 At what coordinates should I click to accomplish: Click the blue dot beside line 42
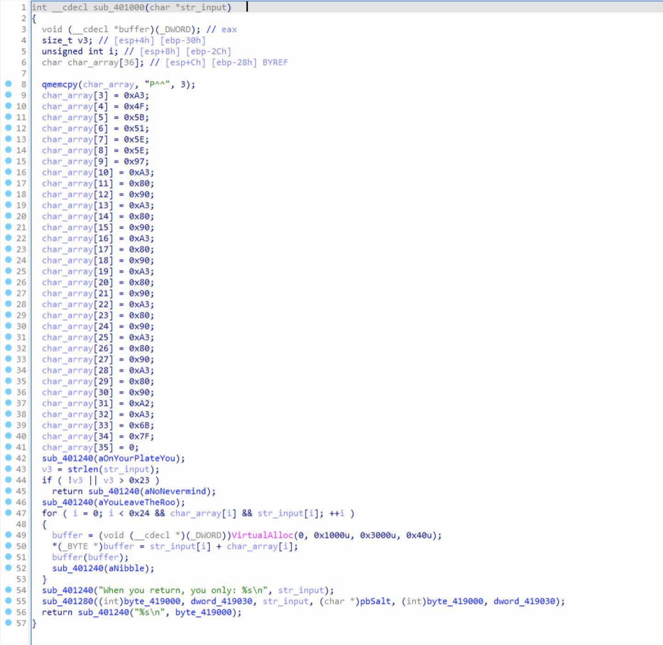click(8, 458)
